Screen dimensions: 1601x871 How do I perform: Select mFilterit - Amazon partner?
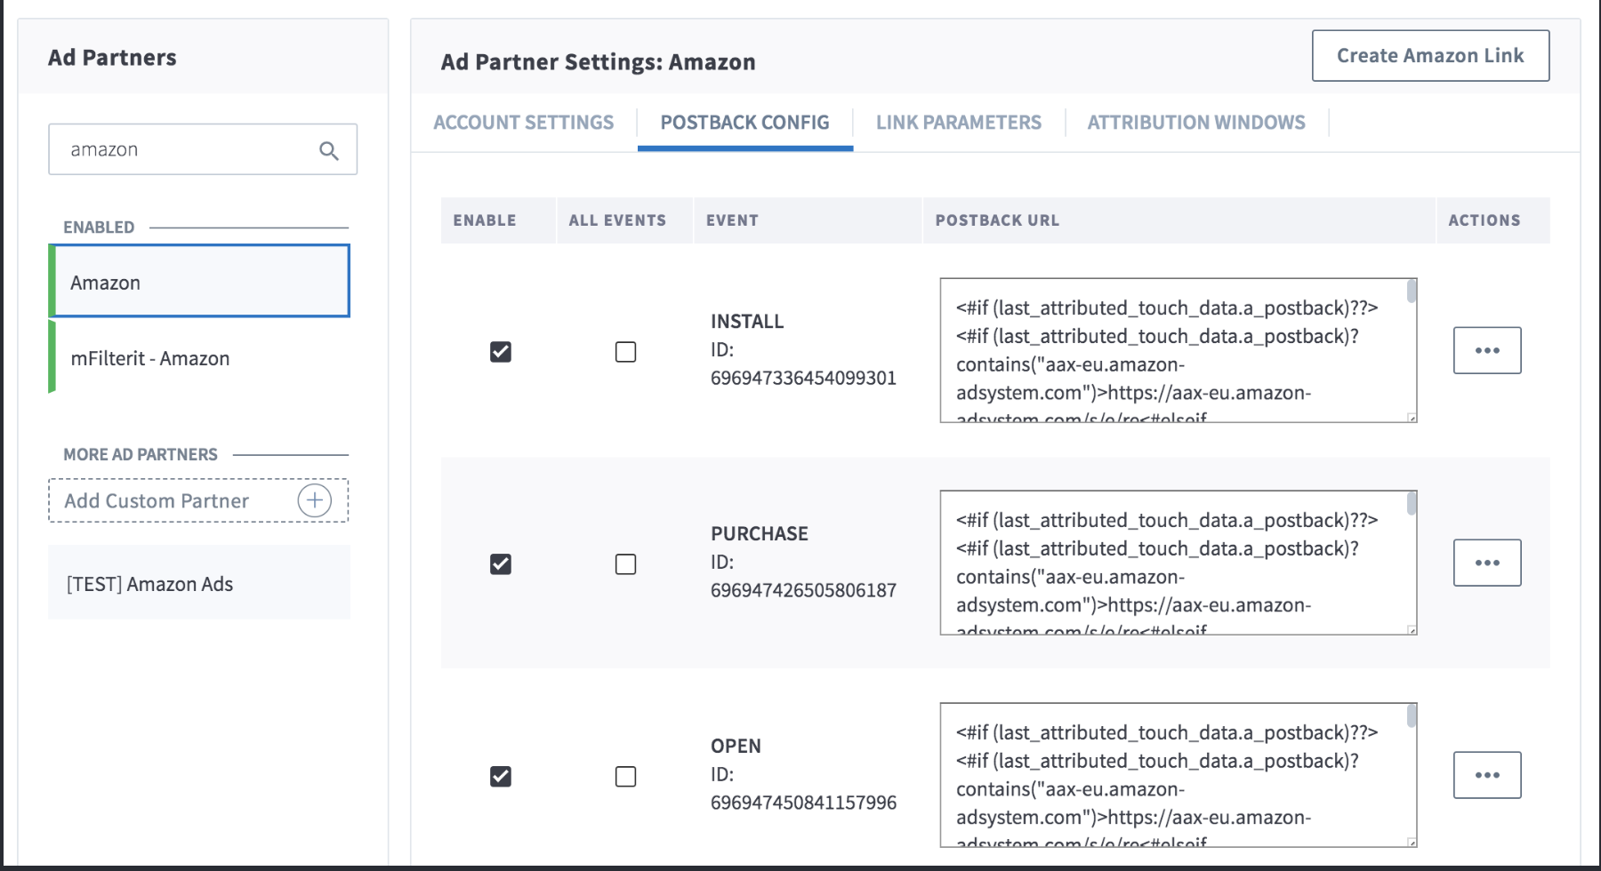point(150,358)
